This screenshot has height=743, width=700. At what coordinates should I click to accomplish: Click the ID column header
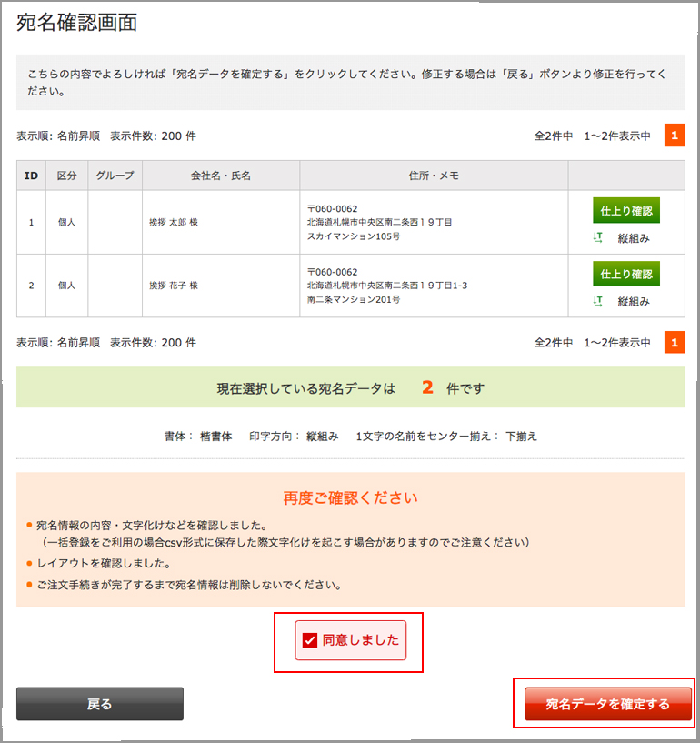(31, 176)
